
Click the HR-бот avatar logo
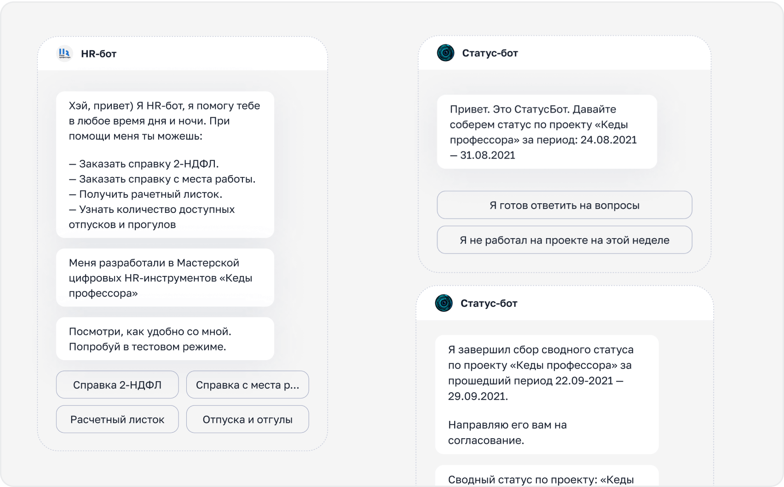pos(64,54)
